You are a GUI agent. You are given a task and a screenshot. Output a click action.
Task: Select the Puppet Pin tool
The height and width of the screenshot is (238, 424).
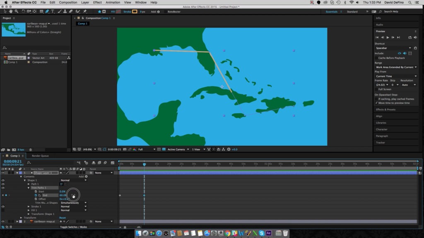click(84, 11)
